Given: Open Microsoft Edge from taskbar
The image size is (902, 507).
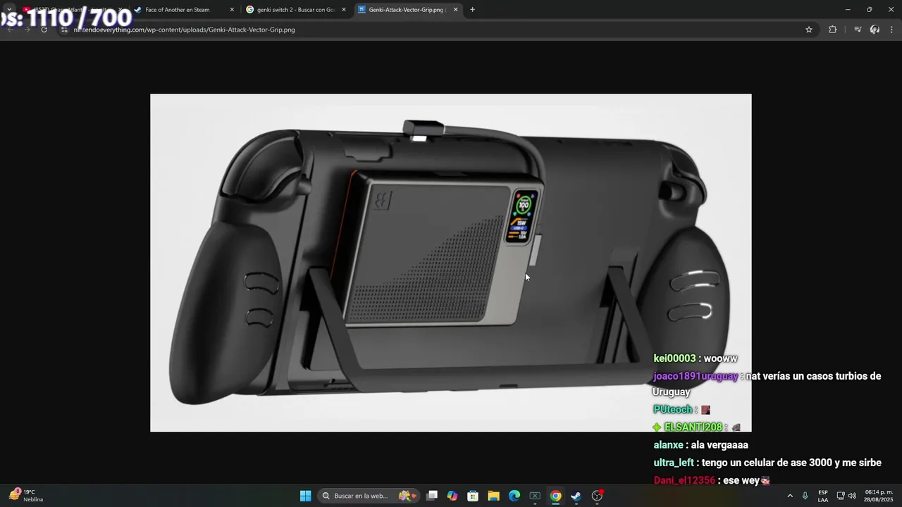Looking at the screenshot, I should coord(514,496).
